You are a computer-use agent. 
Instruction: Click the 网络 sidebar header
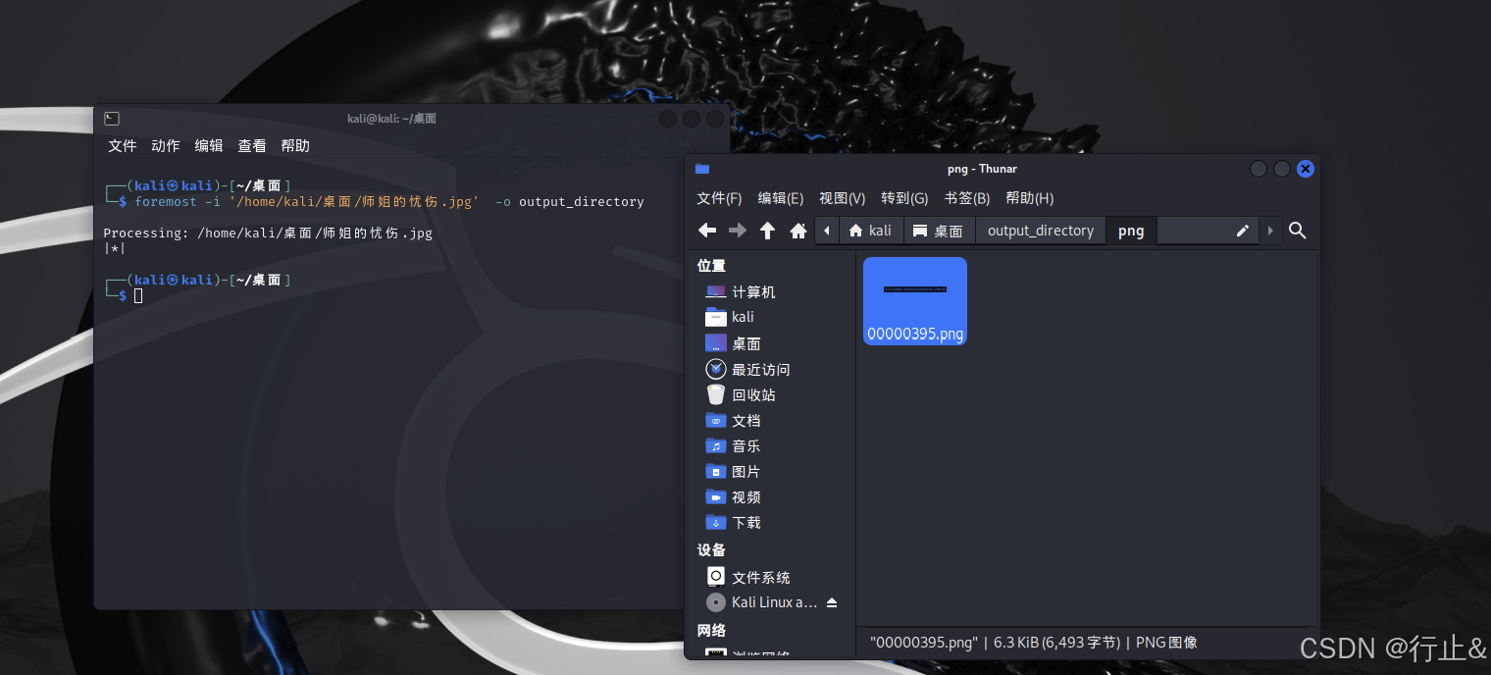[x=711, y=631]
